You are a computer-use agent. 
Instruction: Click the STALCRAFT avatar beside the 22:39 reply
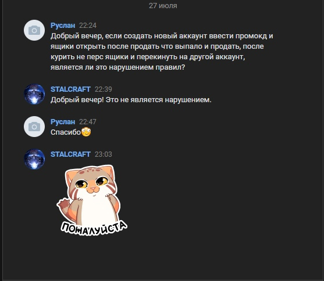tap(34, 94)
